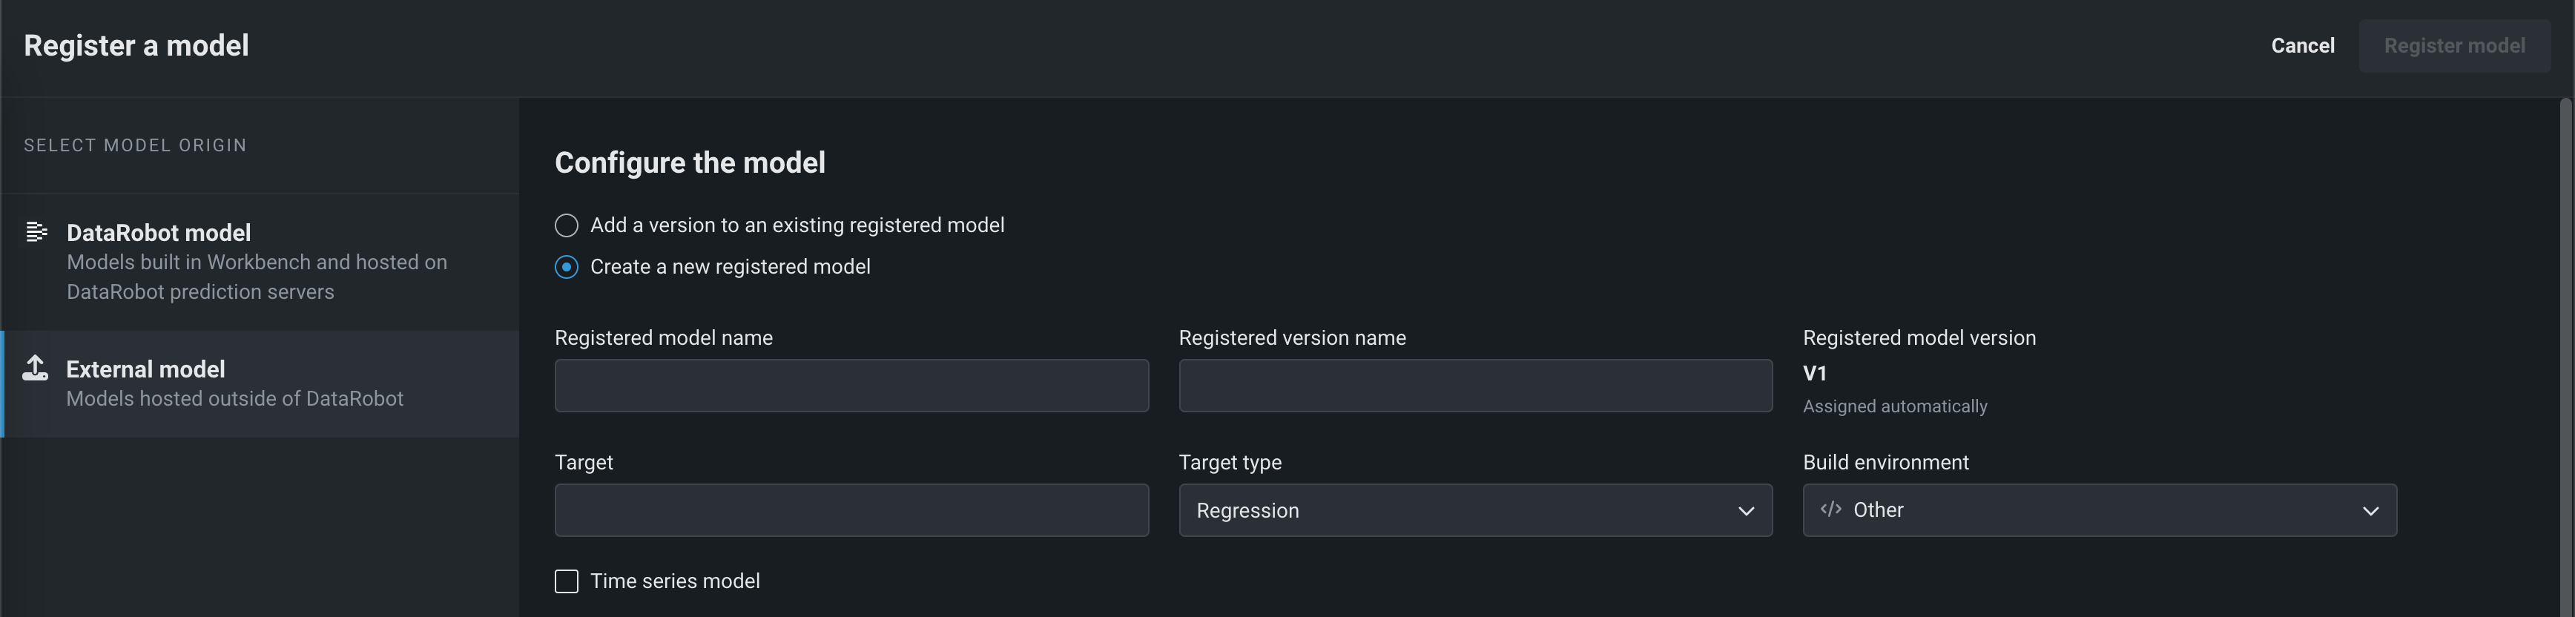
Task: Click the Register model button
Action: click(2453, 46)
